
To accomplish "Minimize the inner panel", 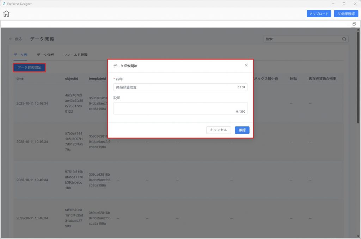I will (x=348, y=24).
